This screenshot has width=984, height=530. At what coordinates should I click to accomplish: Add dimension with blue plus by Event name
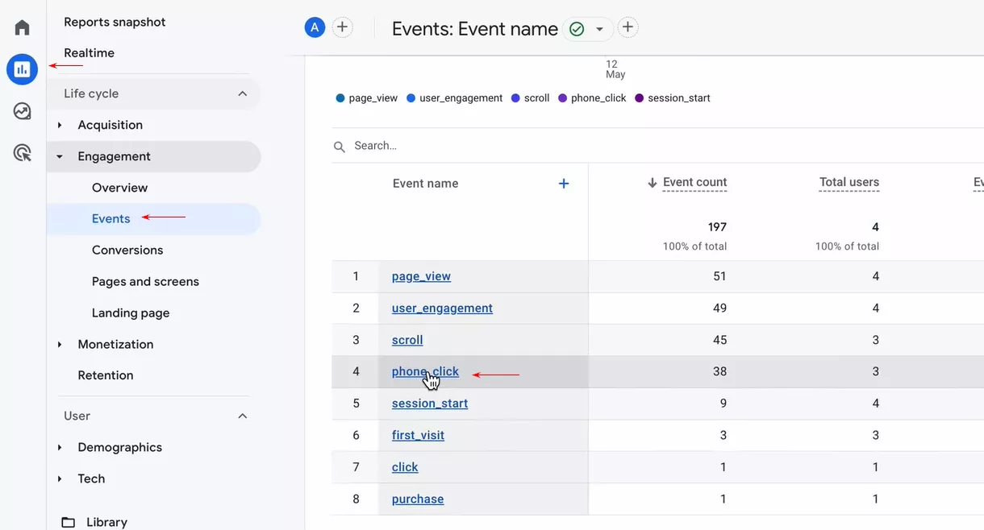point(564,184)
